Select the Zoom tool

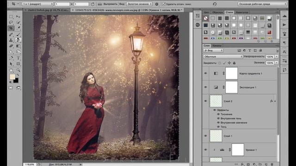(x=18, y=70)
